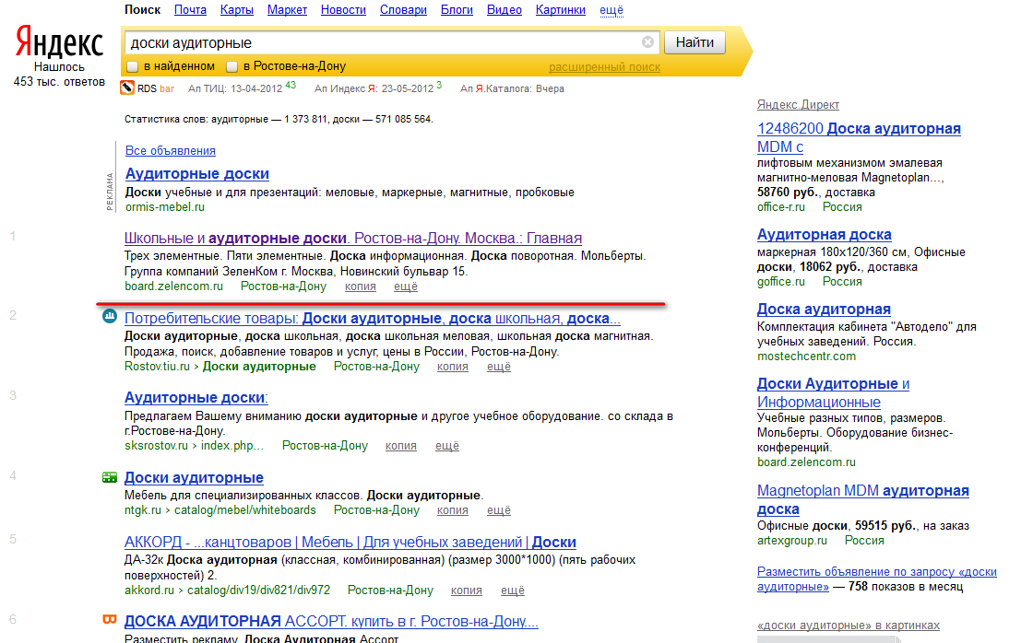Open "Доски Аудиторные и Информационные" ad
Screen dimensions: 1021x643
[834, 393]
